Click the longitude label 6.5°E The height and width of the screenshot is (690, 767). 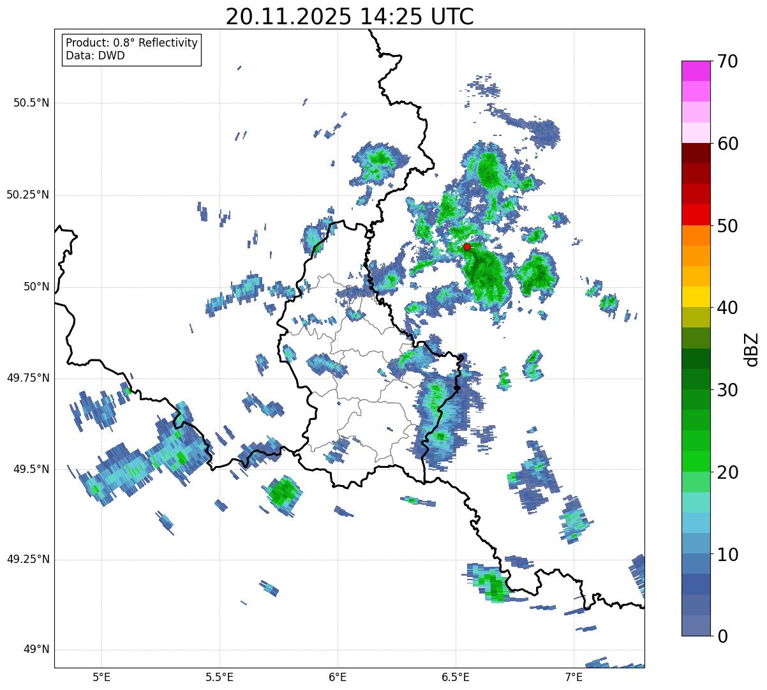tap(456, 677)
